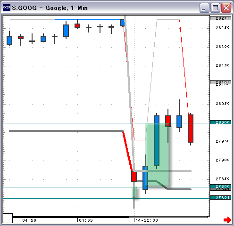Maximize the S.GOOG chart window

(x=215, y=8)
